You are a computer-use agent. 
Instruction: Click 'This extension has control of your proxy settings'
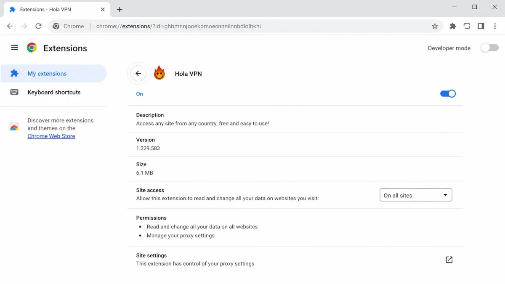click(195, 264)
